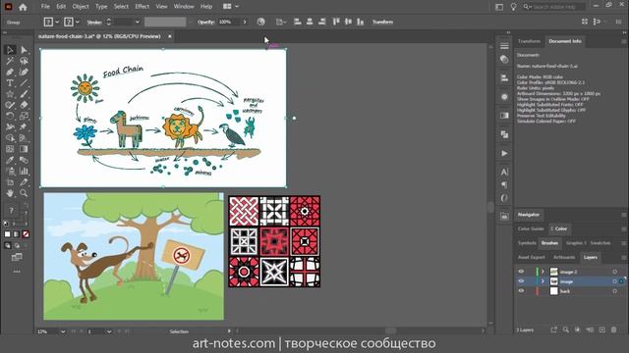Go to the Home screen icon
The width and height of the screenshot is (629, 353).
23,7
